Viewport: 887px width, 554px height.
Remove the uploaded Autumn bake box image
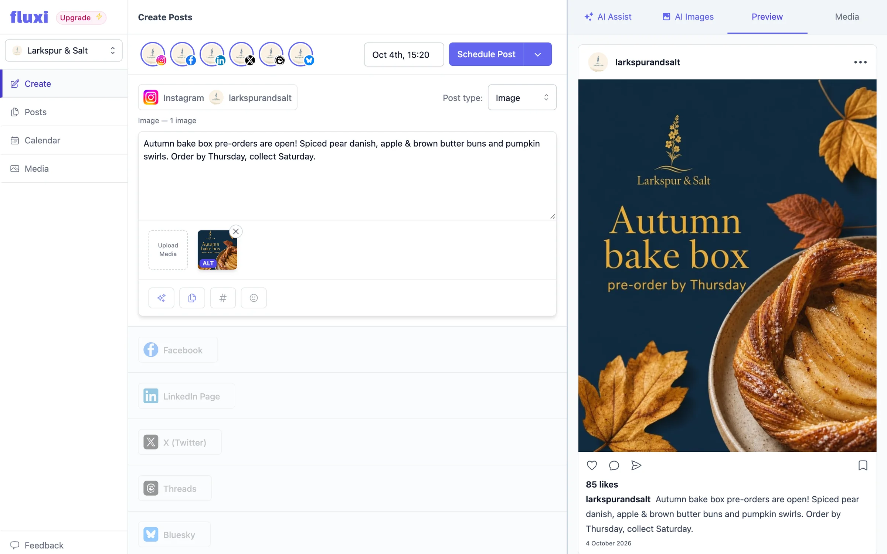click(x=236, y=232)
